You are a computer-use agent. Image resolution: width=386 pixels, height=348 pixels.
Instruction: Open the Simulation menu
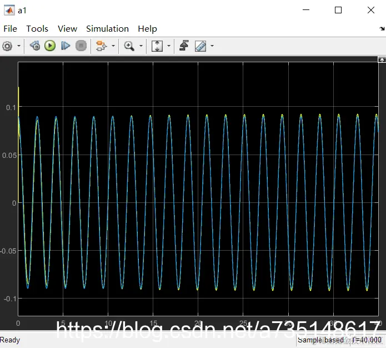(107, 29)
